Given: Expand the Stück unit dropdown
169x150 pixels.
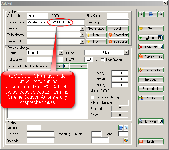Looking at the screenshot, I should click(x=127, y=52).
